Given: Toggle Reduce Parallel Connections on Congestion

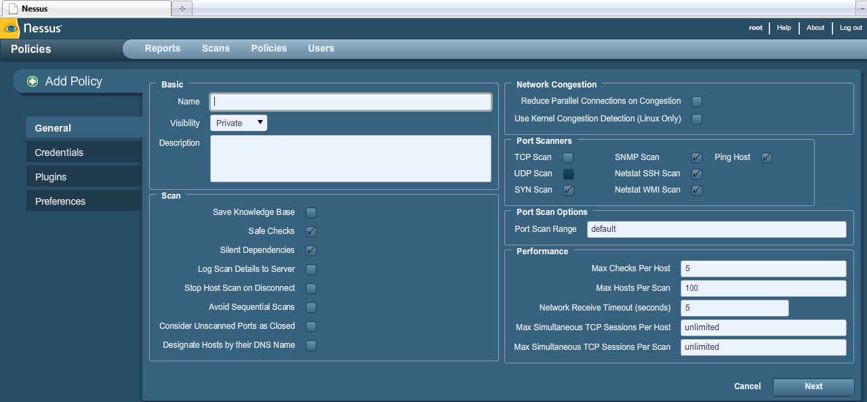Looking at the screenshot, I should click(696, 101).
